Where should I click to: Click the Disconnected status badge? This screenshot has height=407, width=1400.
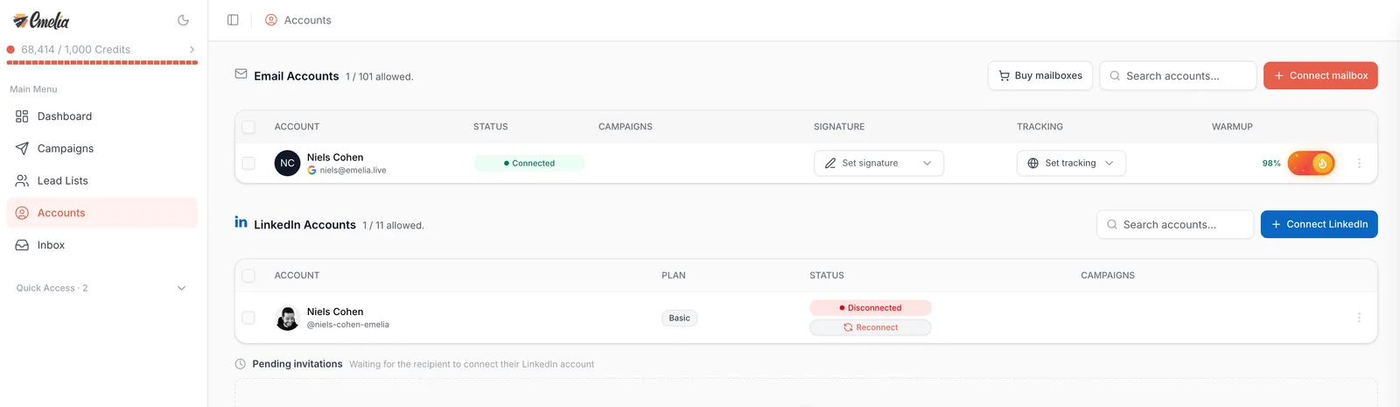pos(871,308)
